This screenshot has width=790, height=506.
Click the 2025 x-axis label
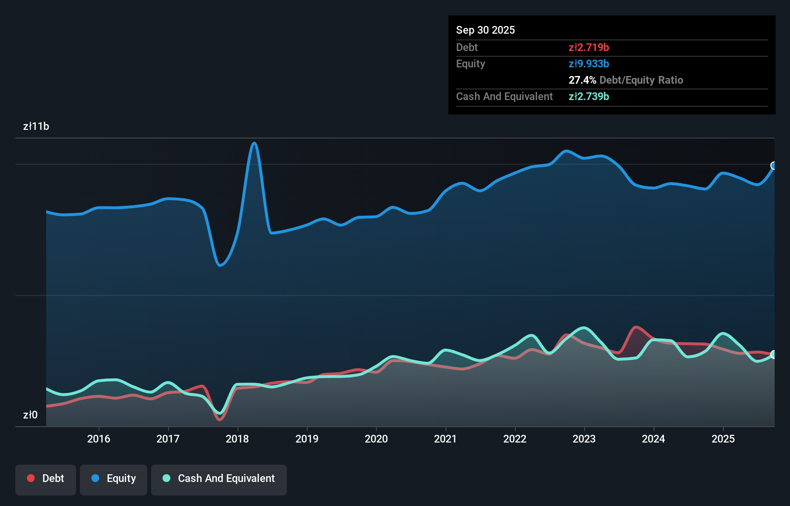coord(723,439)
